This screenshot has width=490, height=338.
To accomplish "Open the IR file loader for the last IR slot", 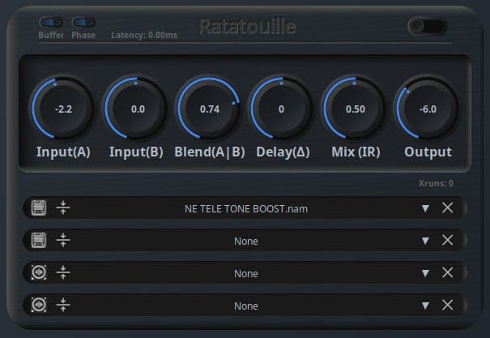I will click(39, 305).
